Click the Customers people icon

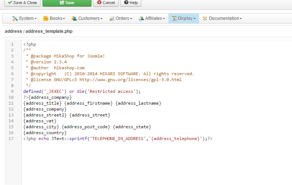tap(74, 18)
